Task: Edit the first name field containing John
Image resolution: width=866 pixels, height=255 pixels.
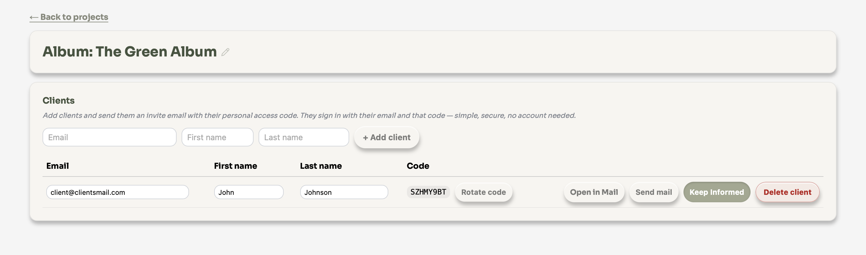Action: click(x=248, y=192)
